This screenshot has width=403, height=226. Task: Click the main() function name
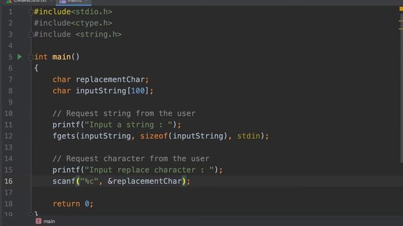tap(62, 57)
